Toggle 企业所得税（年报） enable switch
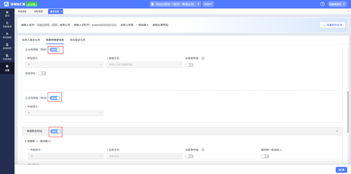The width and height of the screenshot is (351, 174). (x=55, y=98)
